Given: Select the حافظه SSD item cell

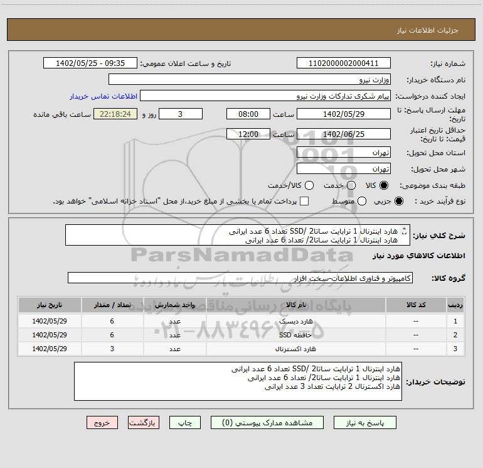Looking at the screenshot, I should 295,335.
